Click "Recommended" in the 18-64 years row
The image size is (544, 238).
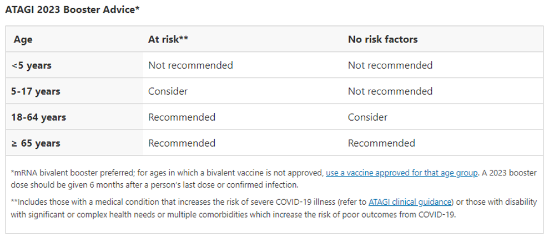point(182,117)
